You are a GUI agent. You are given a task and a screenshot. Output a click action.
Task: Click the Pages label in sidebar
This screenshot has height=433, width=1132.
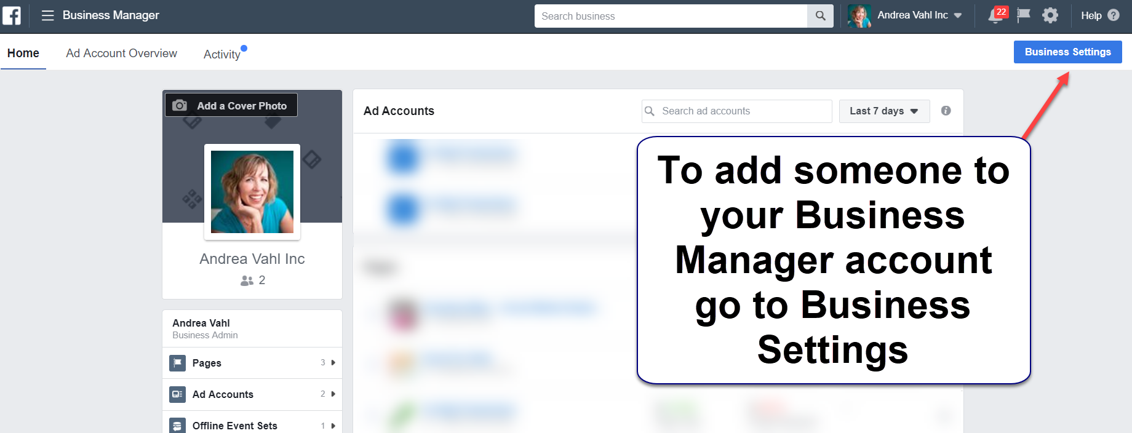(x=207, y=363)
